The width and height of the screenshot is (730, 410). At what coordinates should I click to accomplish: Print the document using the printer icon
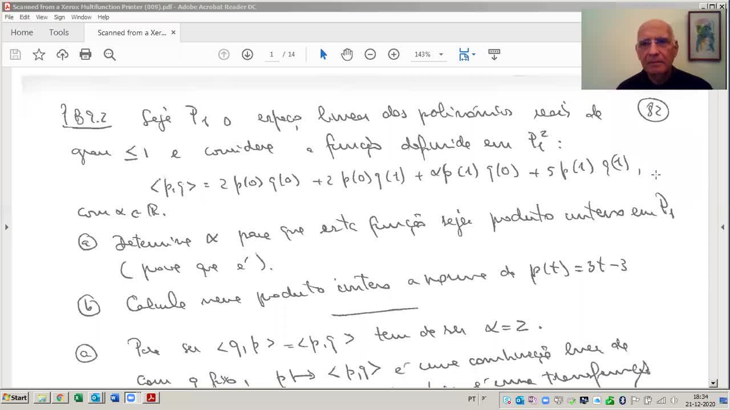click(86, 55)
